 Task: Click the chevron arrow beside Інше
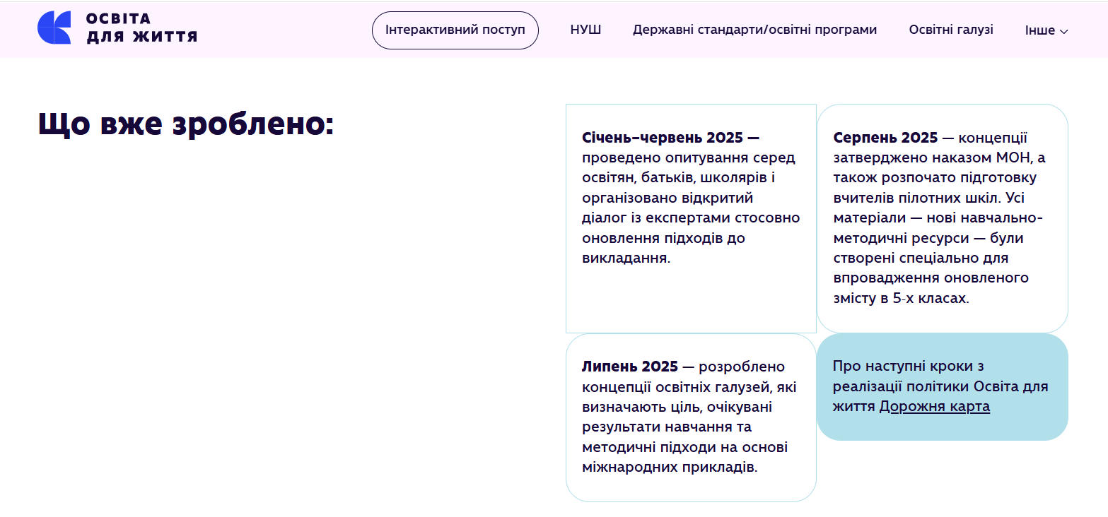tap(1064, 32)
